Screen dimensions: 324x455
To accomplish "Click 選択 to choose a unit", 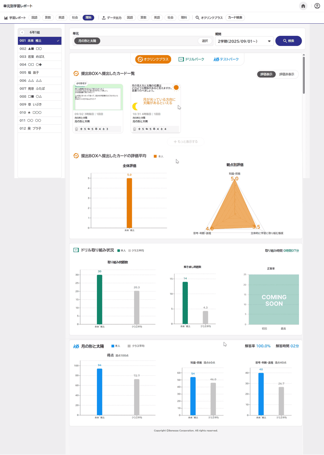I will coord(205,41).
